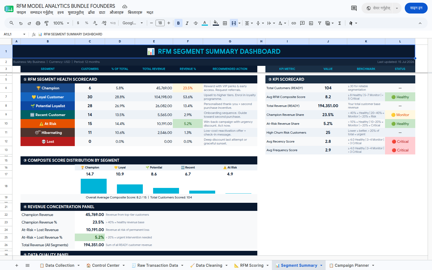Screen dimensions: 432x270
Task: Click the font size field showing 18
Action: coord(160,23)
